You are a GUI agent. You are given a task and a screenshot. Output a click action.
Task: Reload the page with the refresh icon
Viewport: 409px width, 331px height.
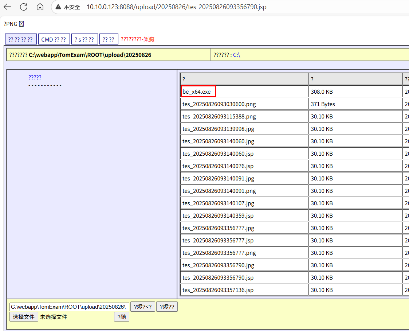24,7
